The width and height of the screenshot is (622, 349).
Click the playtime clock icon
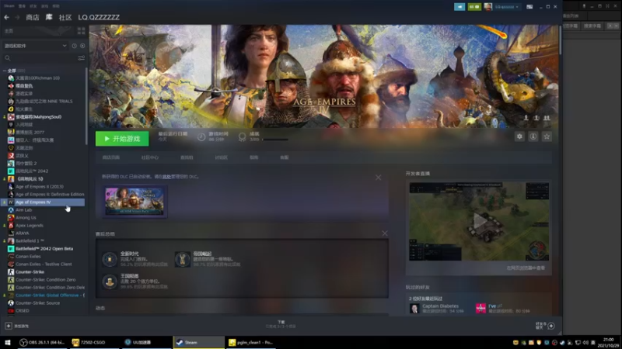201,137
